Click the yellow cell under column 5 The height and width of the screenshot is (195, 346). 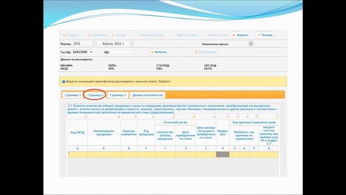(235, 154)
